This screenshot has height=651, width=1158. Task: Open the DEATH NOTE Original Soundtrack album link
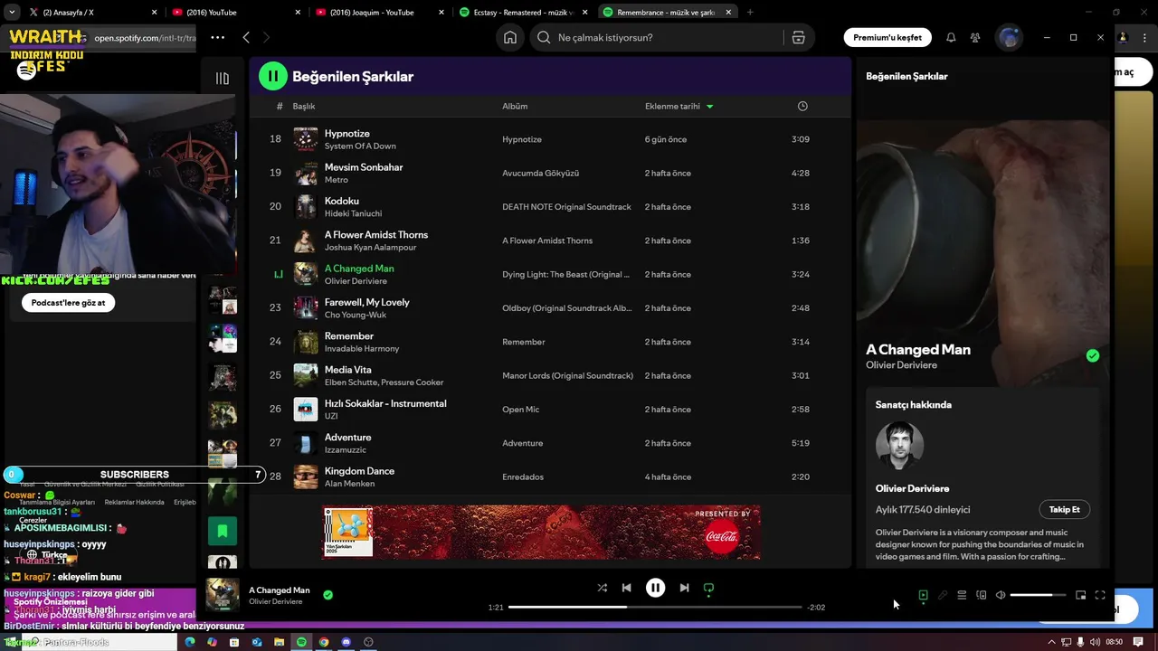click(566, 207)
